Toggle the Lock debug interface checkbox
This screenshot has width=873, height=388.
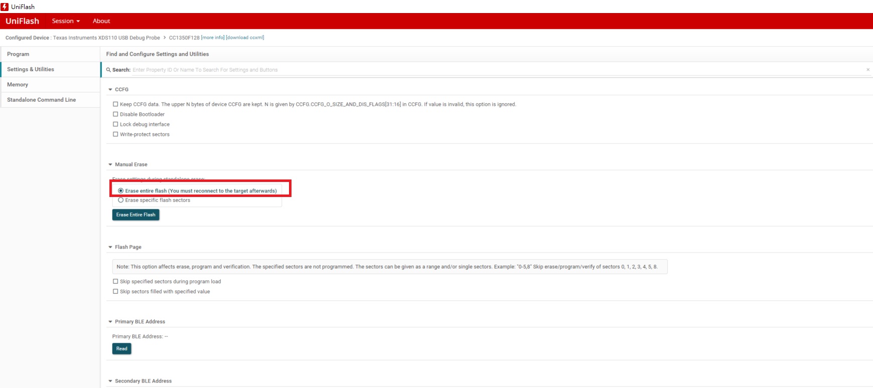point(115,124)
